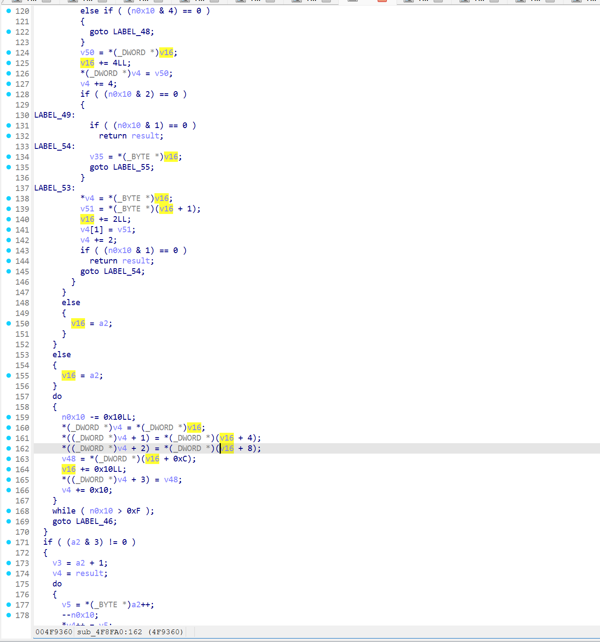Click address 004F9360 in status bar
The height and width of the screenshot is (642, 600).
point(54,632)
